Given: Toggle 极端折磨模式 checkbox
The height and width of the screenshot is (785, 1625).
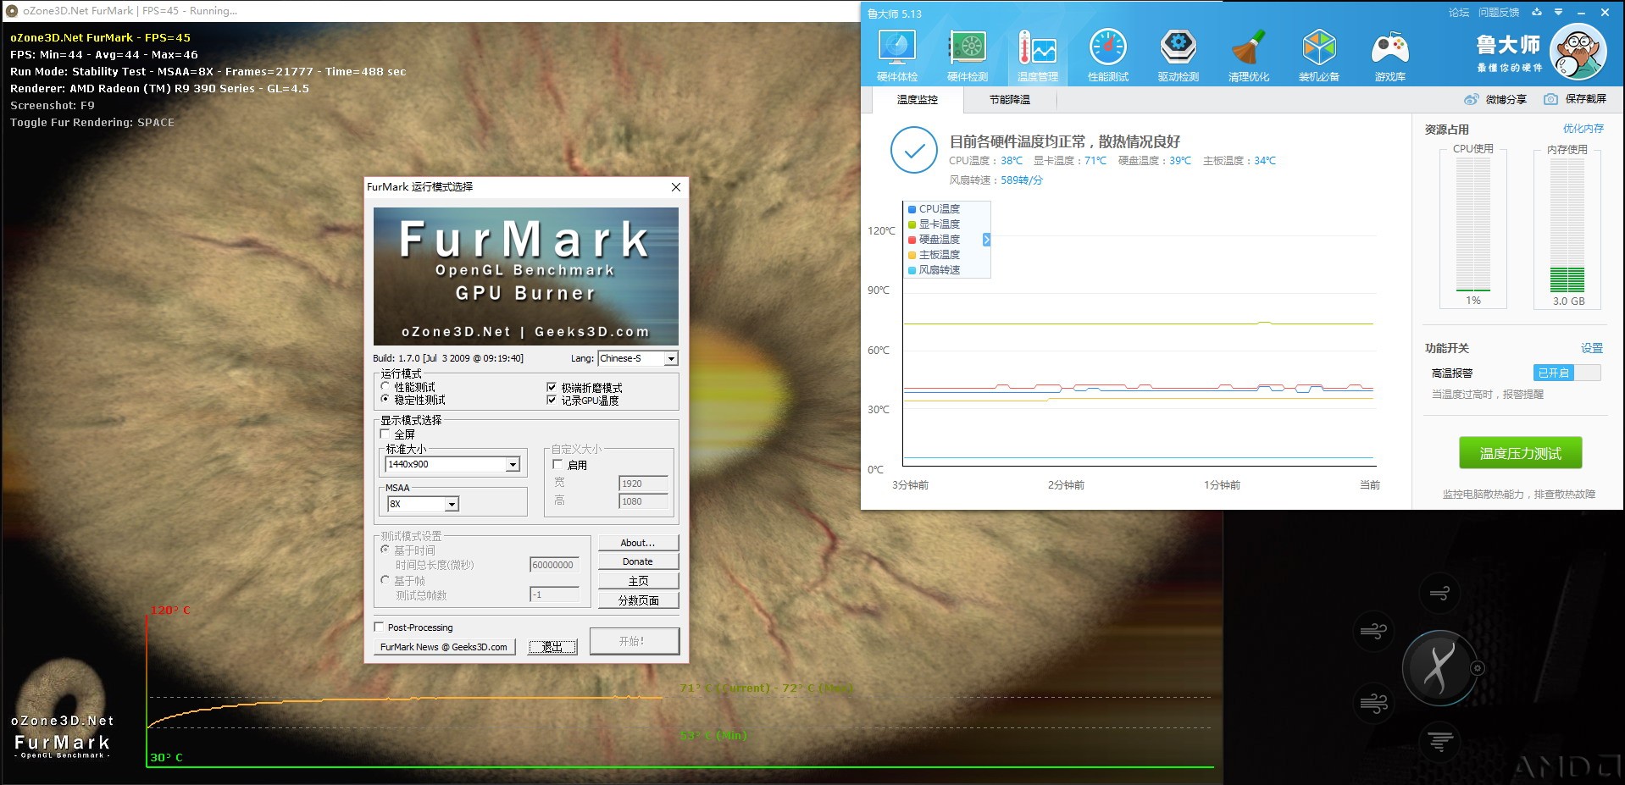Looking at the screenshot, I should tap(552, 387).
